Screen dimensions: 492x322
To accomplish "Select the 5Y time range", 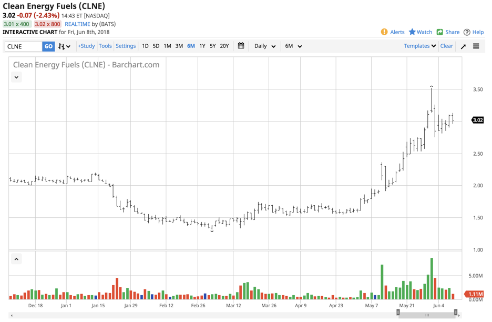I will point(213,46).
